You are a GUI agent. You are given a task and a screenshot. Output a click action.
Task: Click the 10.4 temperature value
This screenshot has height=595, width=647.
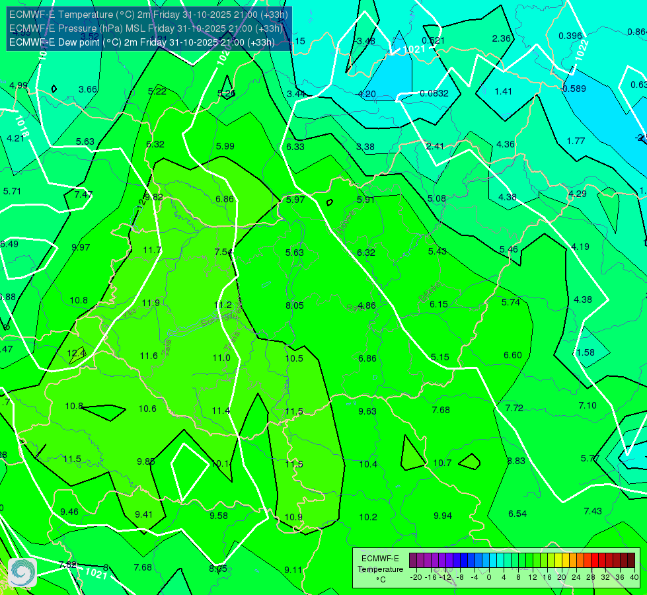click(368, 465)
